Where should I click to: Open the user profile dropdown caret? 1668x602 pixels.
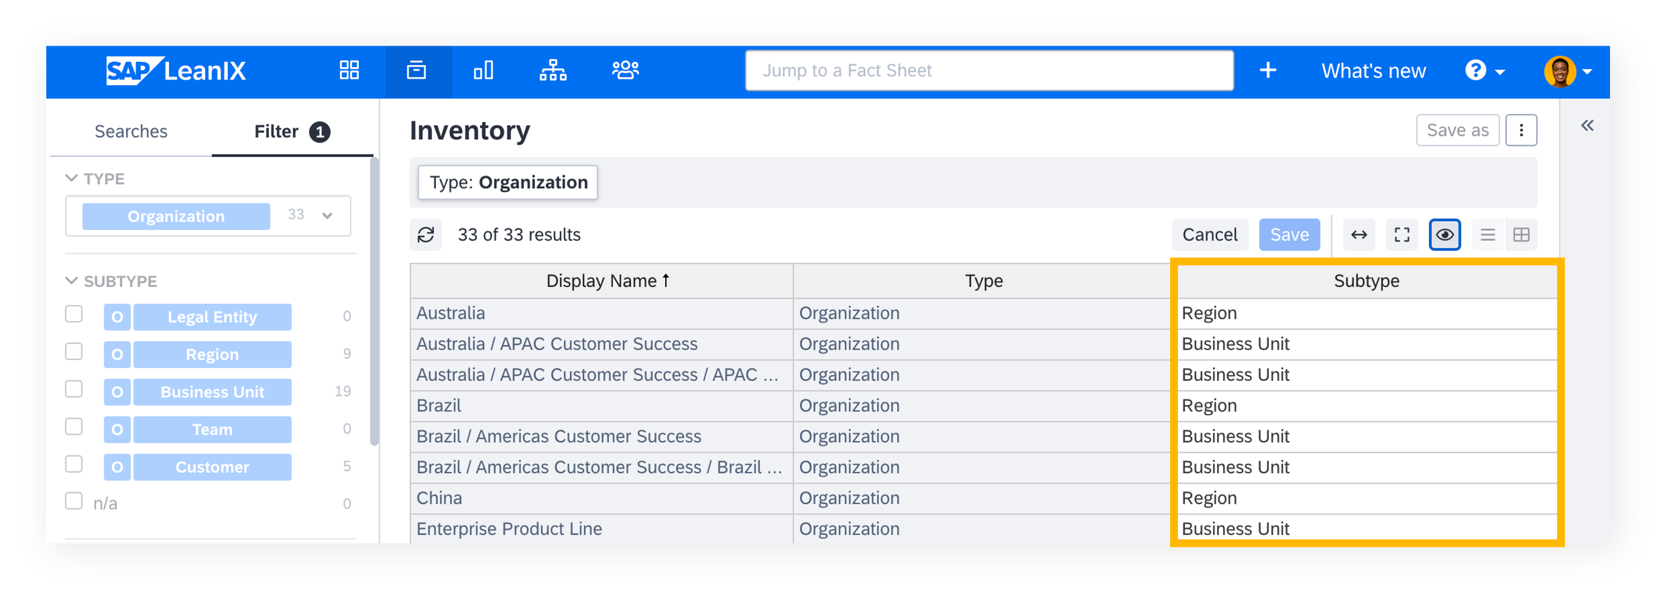(1587, 72)
